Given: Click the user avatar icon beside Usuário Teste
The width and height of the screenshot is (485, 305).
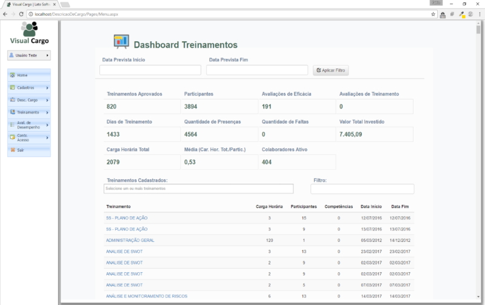Looking at the screenshot, I should click(12, 55).
